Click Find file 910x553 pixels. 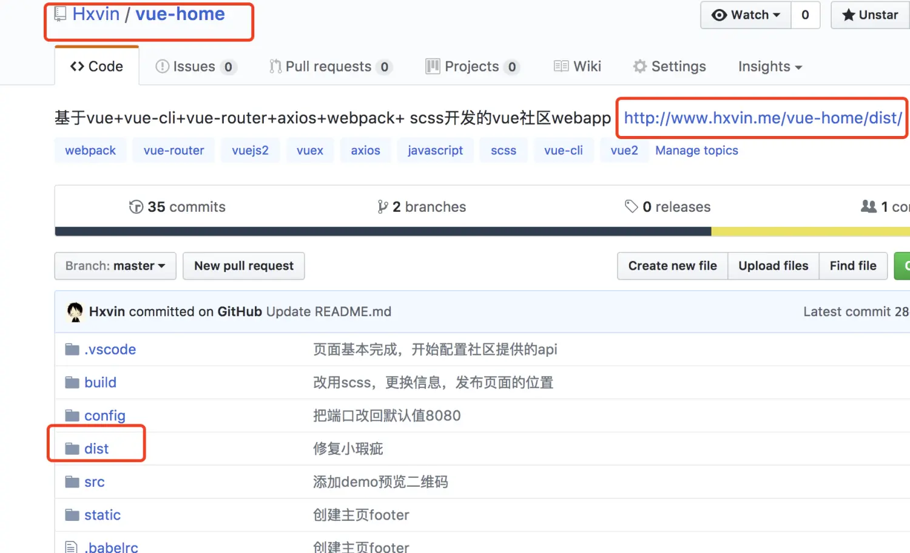click(x=853, y=266)
